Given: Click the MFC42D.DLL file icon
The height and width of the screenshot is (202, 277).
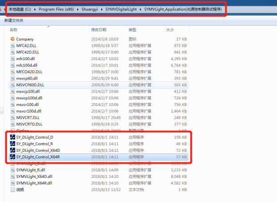Looking at the screenshot, I should point(12,52).
